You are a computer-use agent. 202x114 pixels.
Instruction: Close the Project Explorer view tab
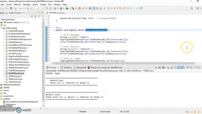coord(24,13)
